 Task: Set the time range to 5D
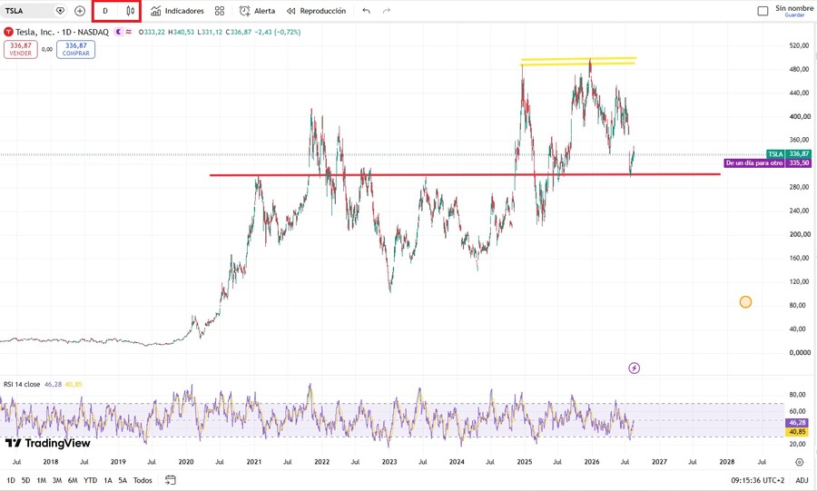coord(25,480)
